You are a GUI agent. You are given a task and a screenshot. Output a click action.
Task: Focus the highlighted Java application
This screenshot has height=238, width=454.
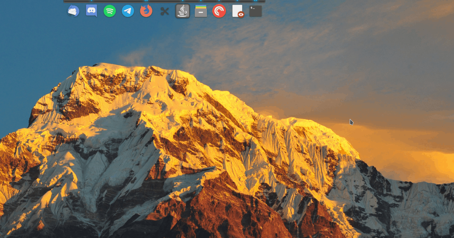click(182, 12)
